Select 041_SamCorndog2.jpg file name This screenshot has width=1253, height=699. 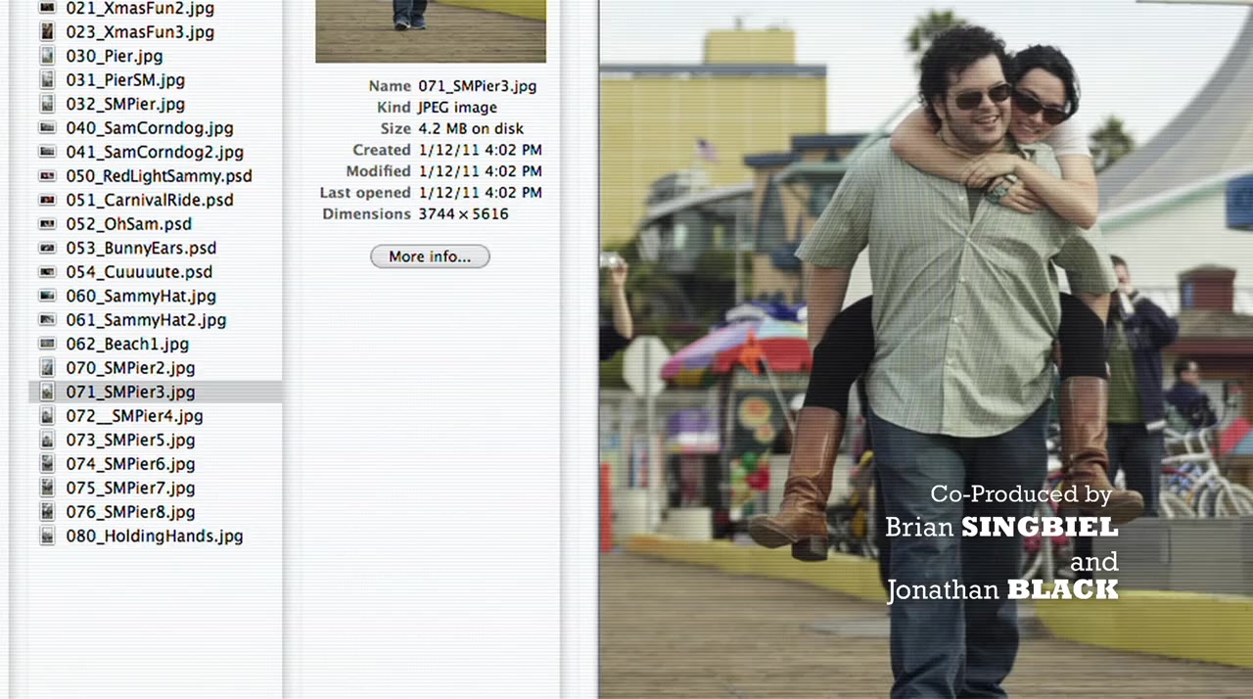pyautogui.click(x=155, y=152)
